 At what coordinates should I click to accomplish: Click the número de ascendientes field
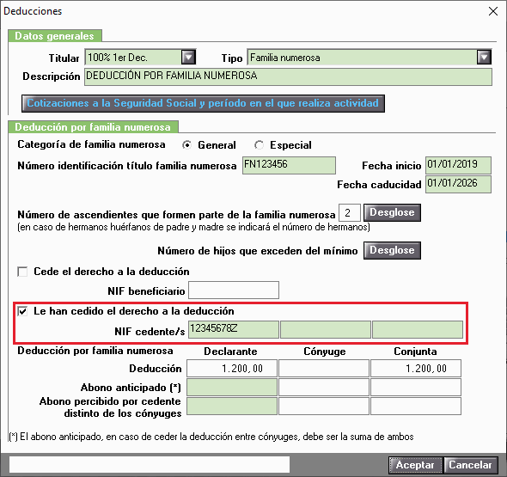[x=349, y=213]
